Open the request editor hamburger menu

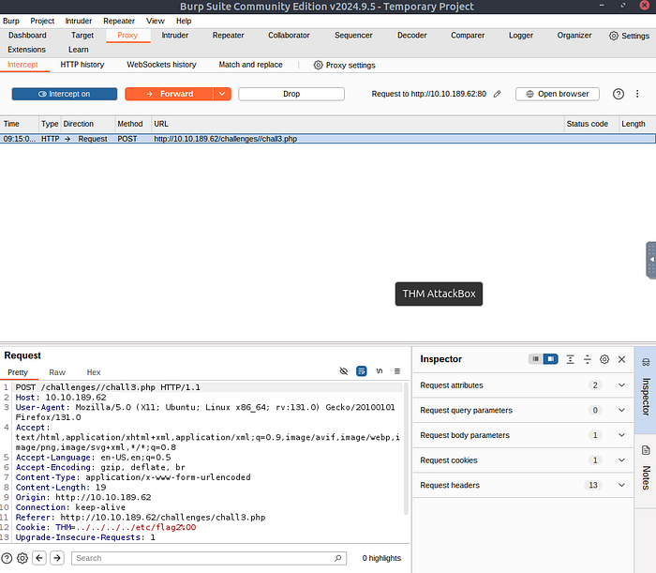[397, 370]
